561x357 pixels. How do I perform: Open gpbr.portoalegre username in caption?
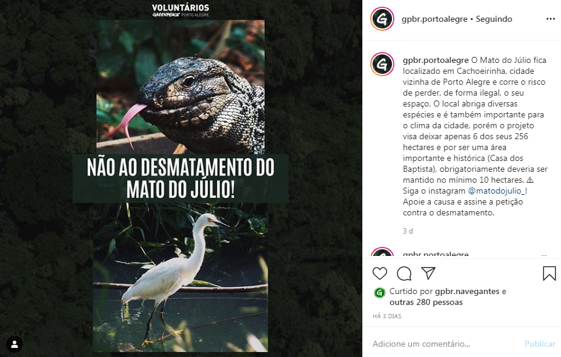coord(436,60)
